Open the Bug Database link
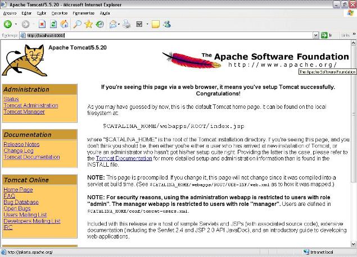The image size is (357, 257). (x=21, y=202)
